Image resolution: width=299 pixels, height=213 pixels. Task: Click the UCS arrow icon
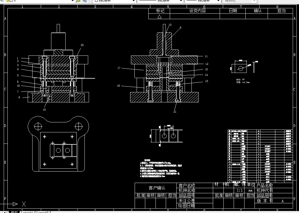(x=15, y=204)
